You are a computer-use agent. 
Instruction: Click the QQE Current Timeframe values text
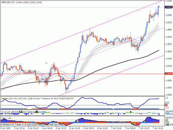click(51, 98)
